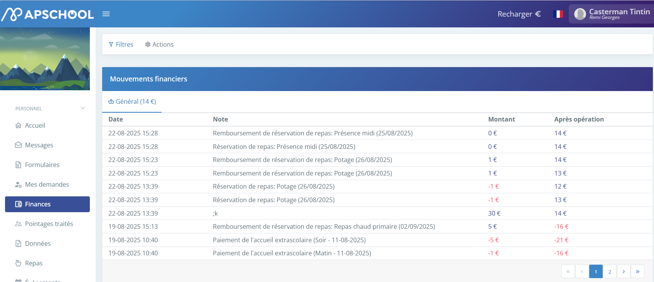This screenshot has height=282, width=654.
Task: Open the Actions menu
Action: (159, 44)
